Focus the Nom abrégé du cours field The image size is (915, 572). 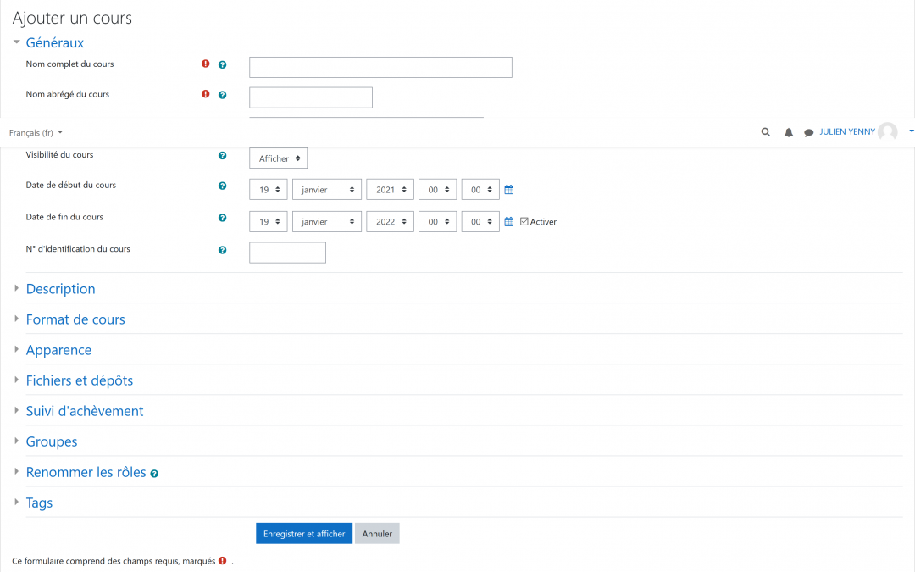(310, 97)
